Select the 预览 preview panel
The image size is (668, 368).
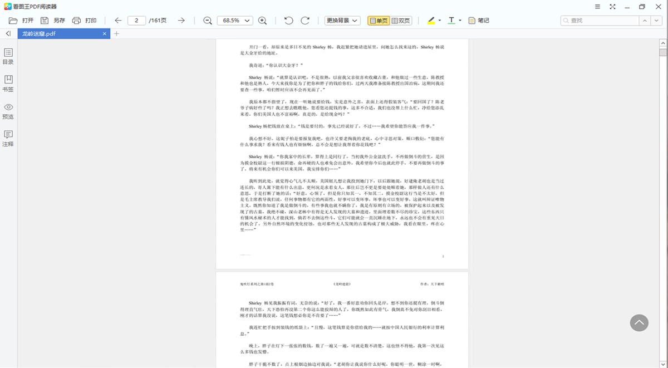8,111
